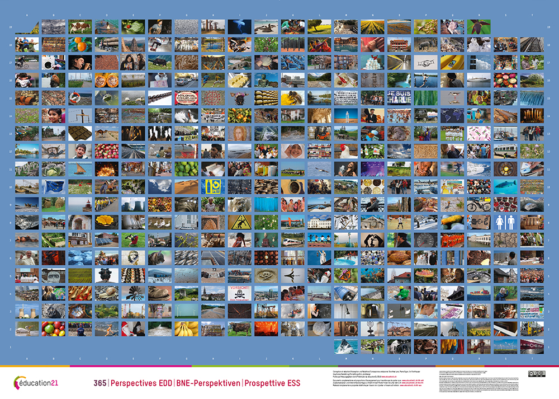Screen dimensions: 559x399
Task: Select the red fly agaric mushroom photo
Action: (x=425, y=274)
